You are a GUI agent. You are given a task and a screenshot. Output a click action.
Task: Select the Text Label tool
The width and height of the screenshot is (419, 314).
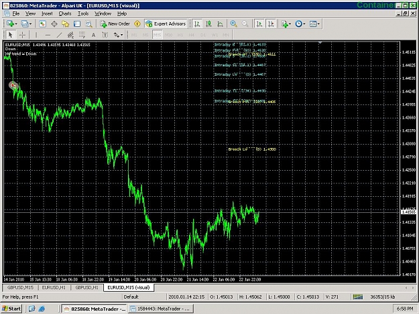click(105, 35)
